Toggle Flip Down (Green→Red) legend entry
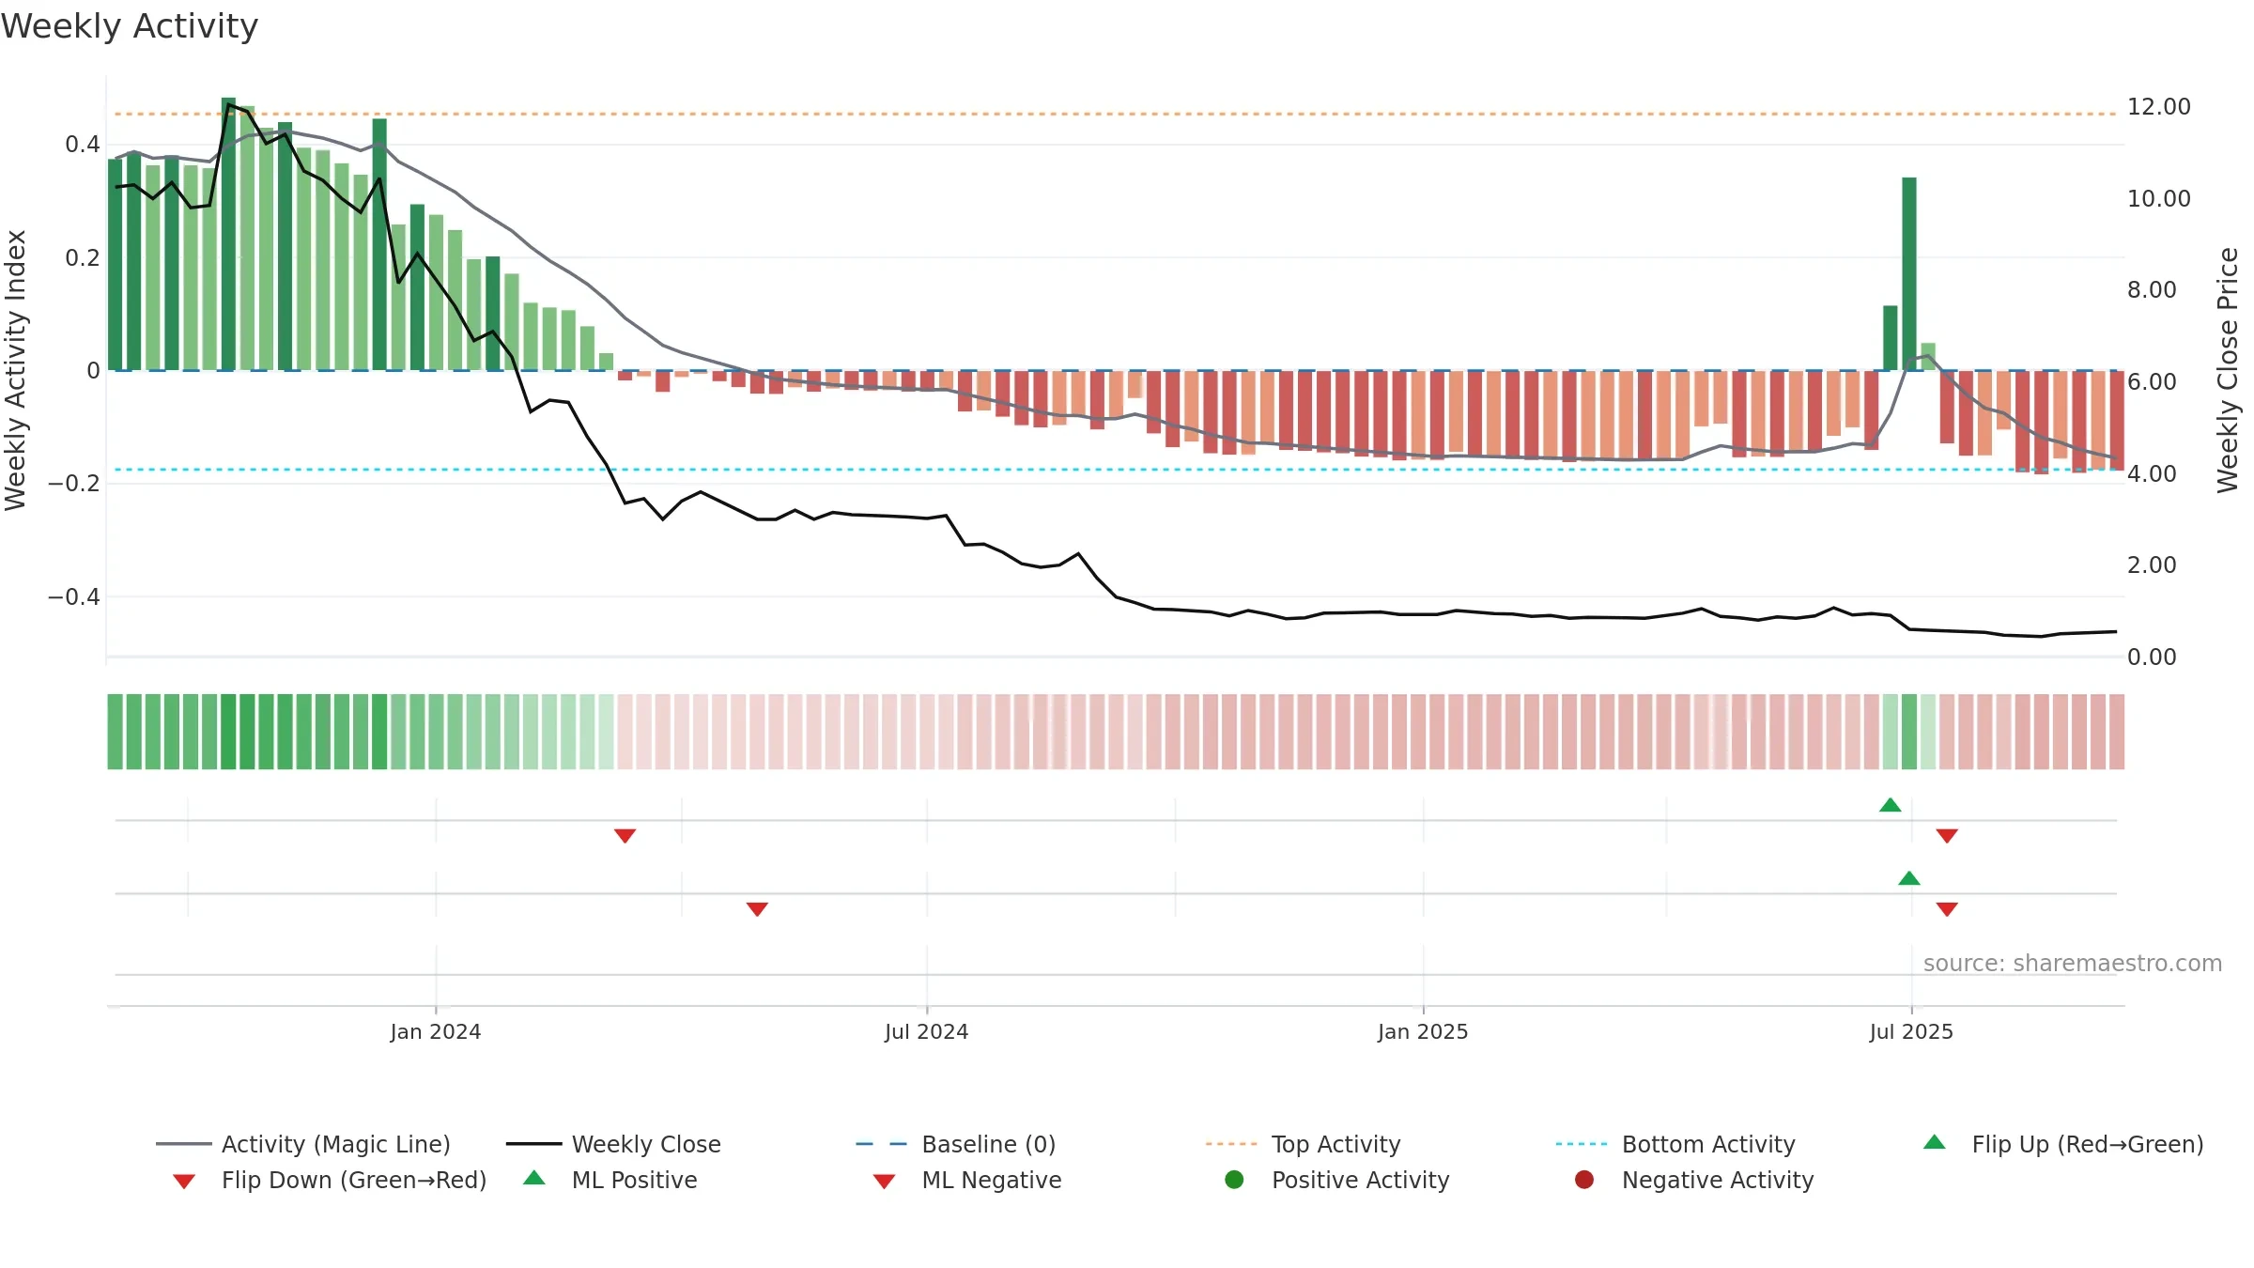Image resolution: width=2254 pixels, height=1268 pixels. 329,1180
